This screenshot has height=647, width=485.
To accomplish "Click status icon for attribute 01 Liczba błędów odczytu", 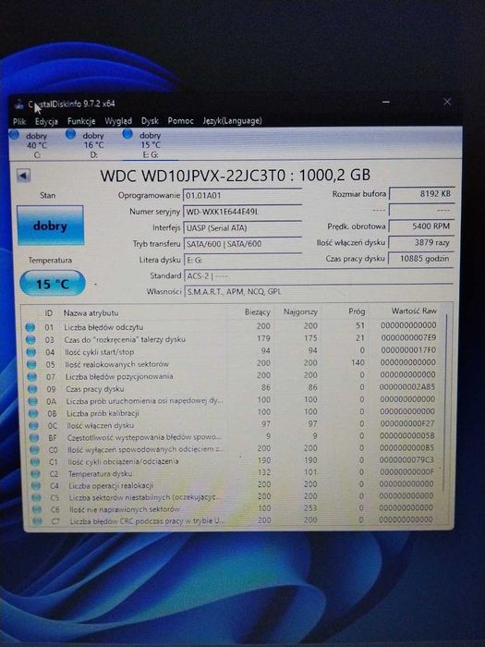I will [x=30, y=327].
